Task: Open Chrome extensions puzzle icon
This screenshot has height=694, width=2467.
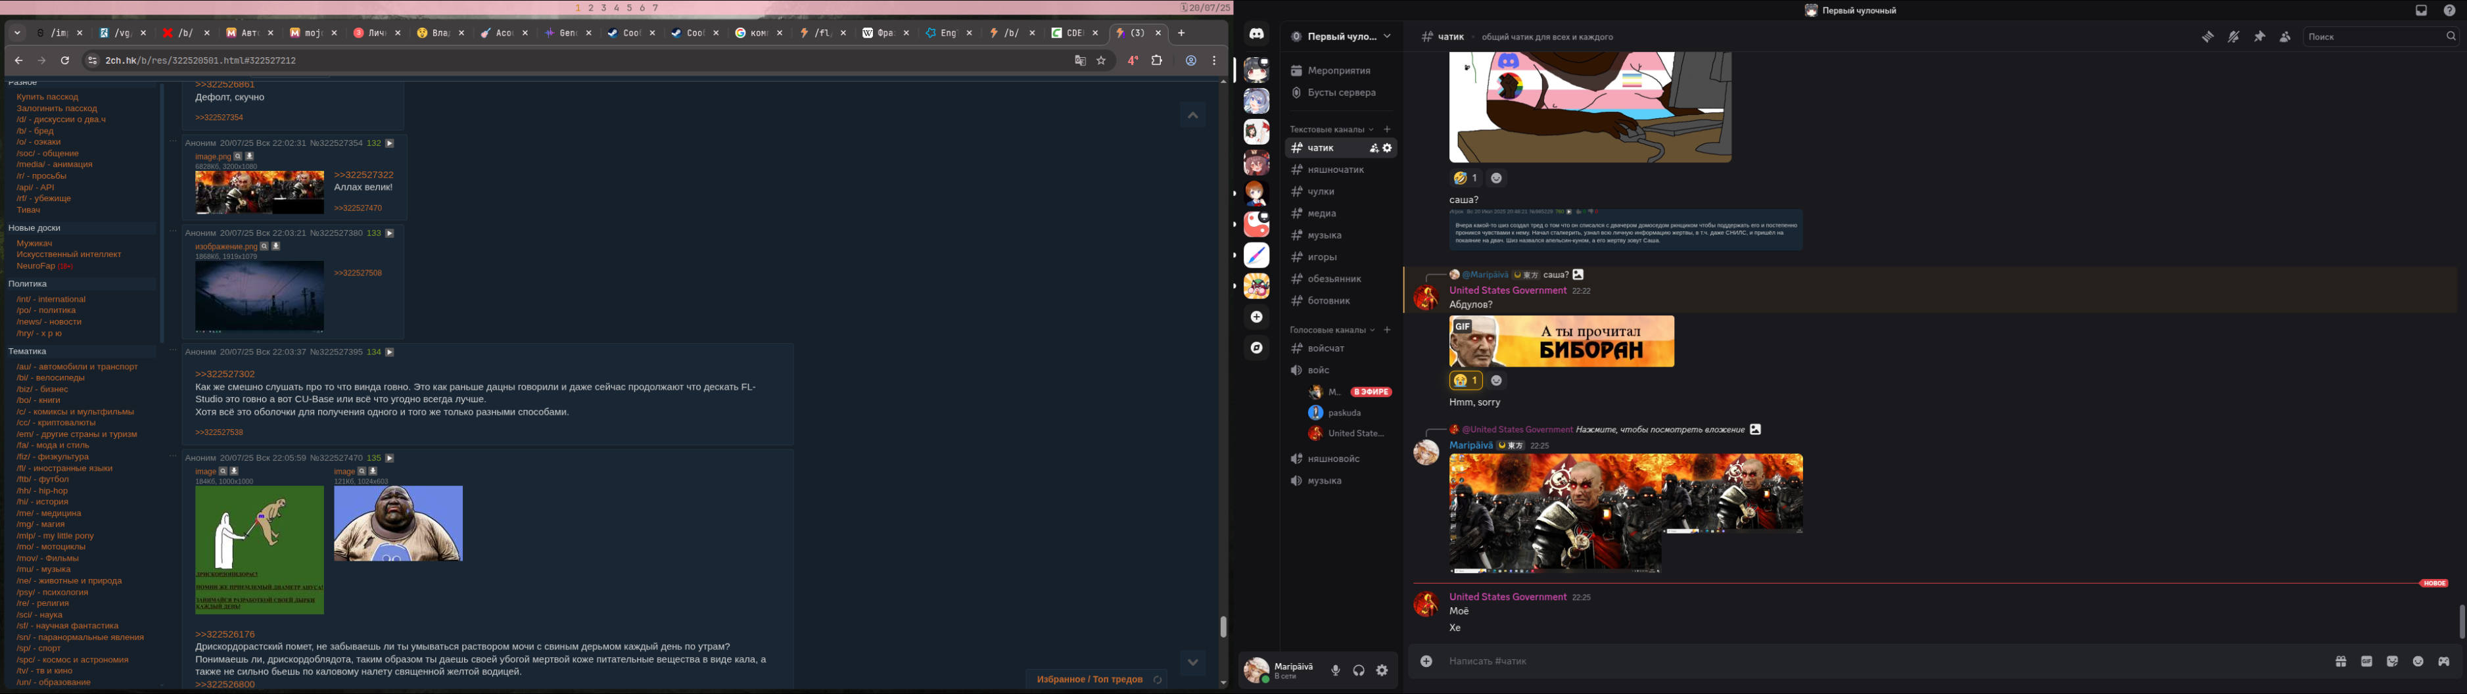Action: click(x=1157, y=60)
